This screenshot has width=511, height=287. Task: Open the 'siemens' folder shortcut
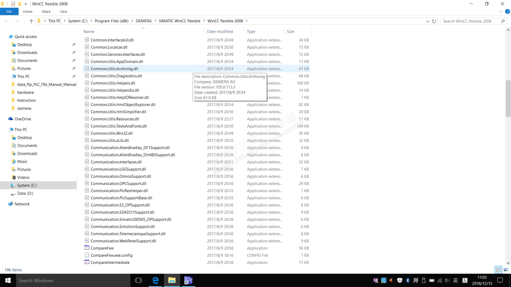point(24,108)
